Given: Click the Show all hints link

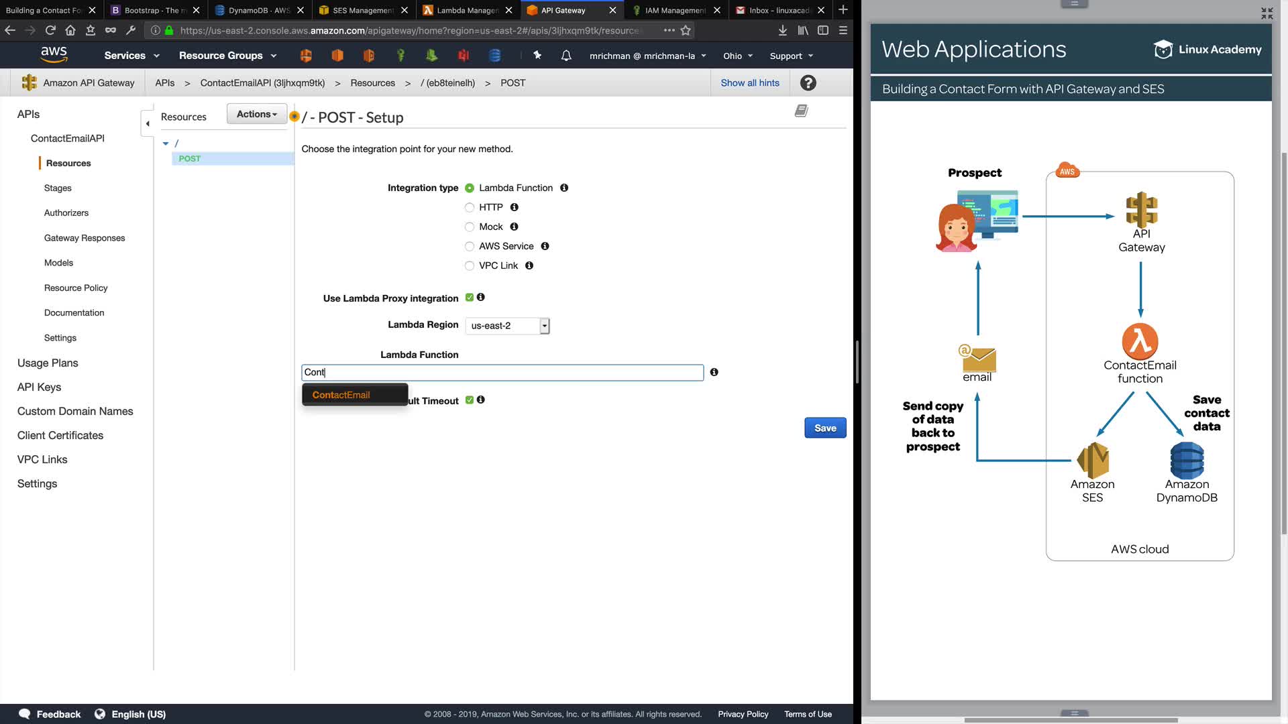Looking at the screenshot, I should coord(749,83).
